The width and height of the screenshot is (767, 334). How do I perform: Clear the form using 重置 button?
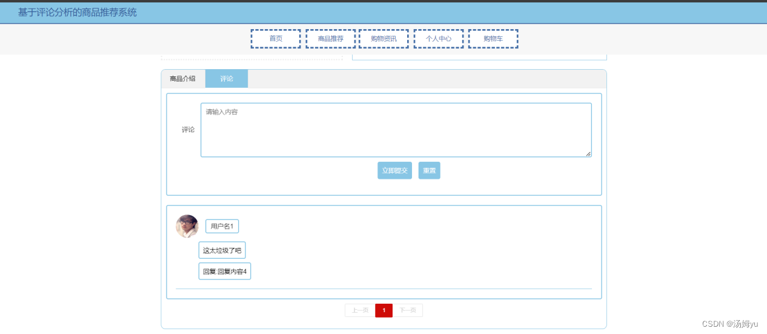click(x=430, y=170)
